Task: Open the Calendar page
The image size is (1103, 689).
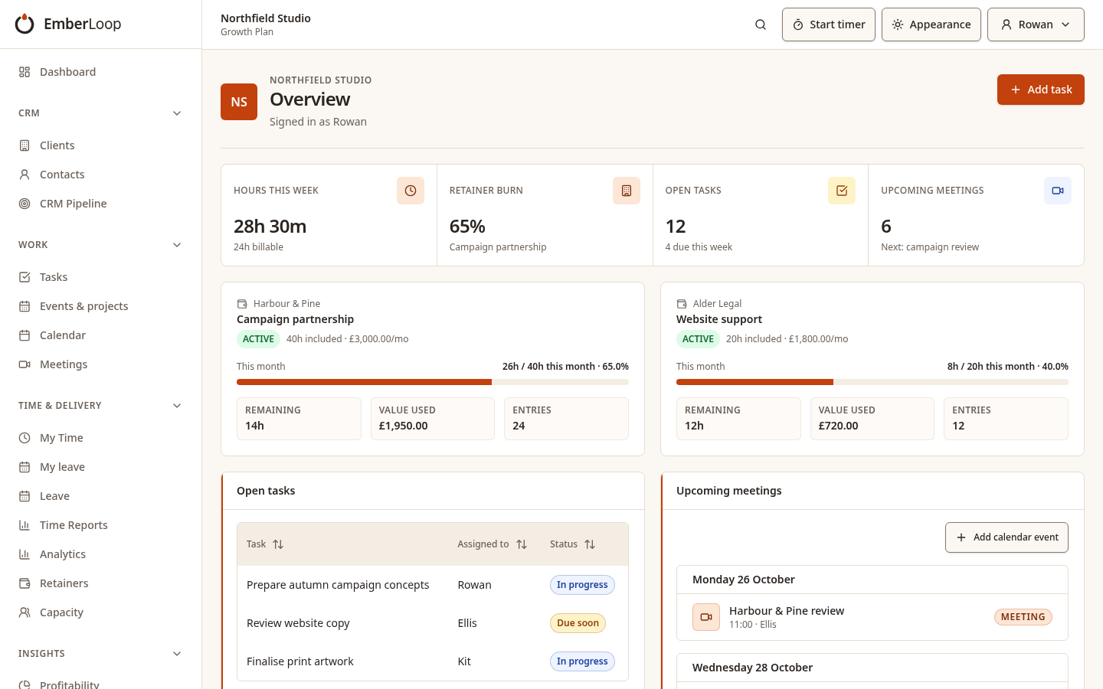Action: [101, 335]
